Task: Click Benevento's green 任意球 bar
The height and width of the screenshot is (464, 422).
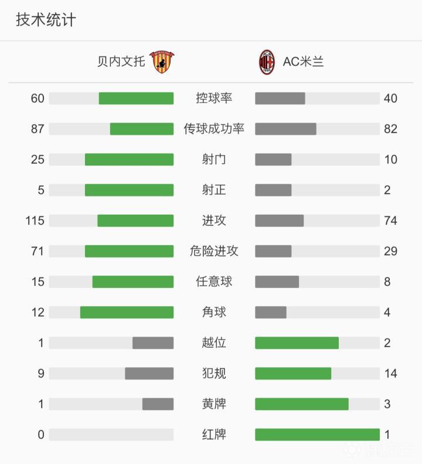Action: pos(132,282)
